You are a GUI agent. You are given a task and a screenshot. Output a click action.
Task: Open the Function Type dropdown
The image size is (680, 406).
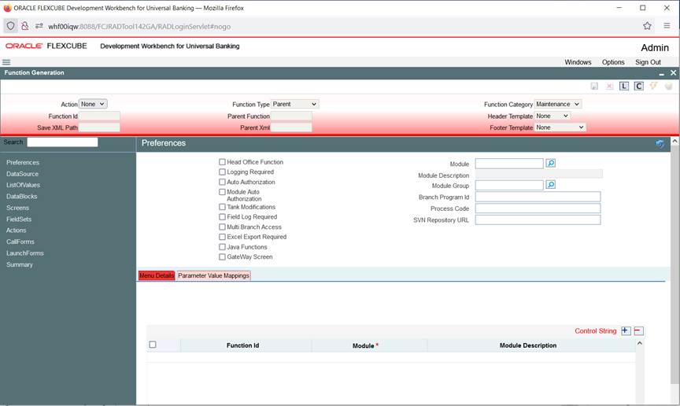[x=295, y=104]
